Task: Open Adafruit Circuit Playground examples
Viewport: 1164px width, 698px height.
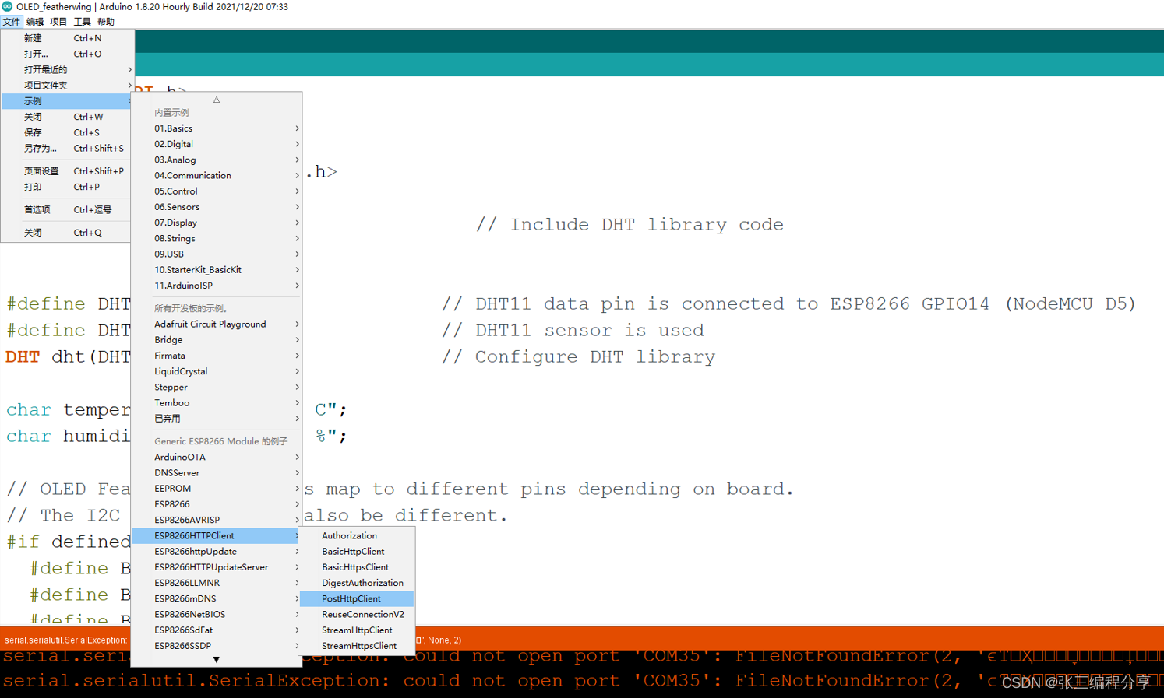Action: (217, 324)
